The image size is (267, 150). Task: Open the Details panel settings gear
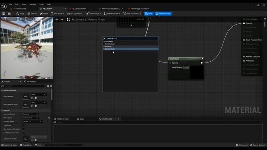51,86
